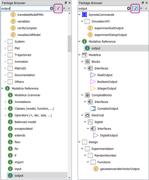Collapse the Experimentation package
Viewport: 149px width, 180px height.
point(82,149)
